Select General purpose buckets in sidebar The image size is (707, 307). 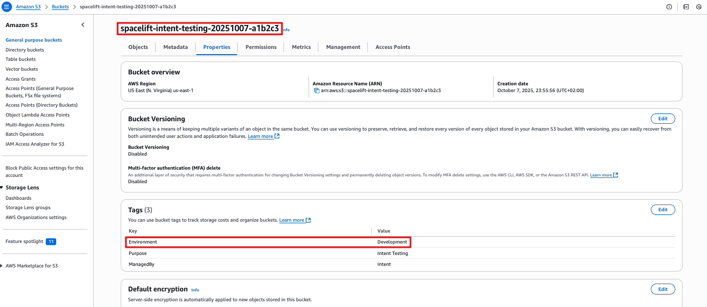click(x=33, y=40)
